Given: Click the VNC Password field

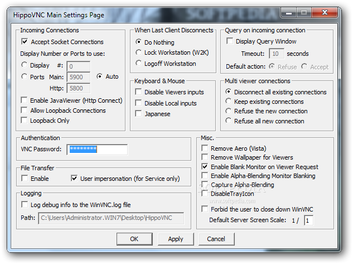Looking at the screenshot, I should pyautogui.click(x=97, y=150).
